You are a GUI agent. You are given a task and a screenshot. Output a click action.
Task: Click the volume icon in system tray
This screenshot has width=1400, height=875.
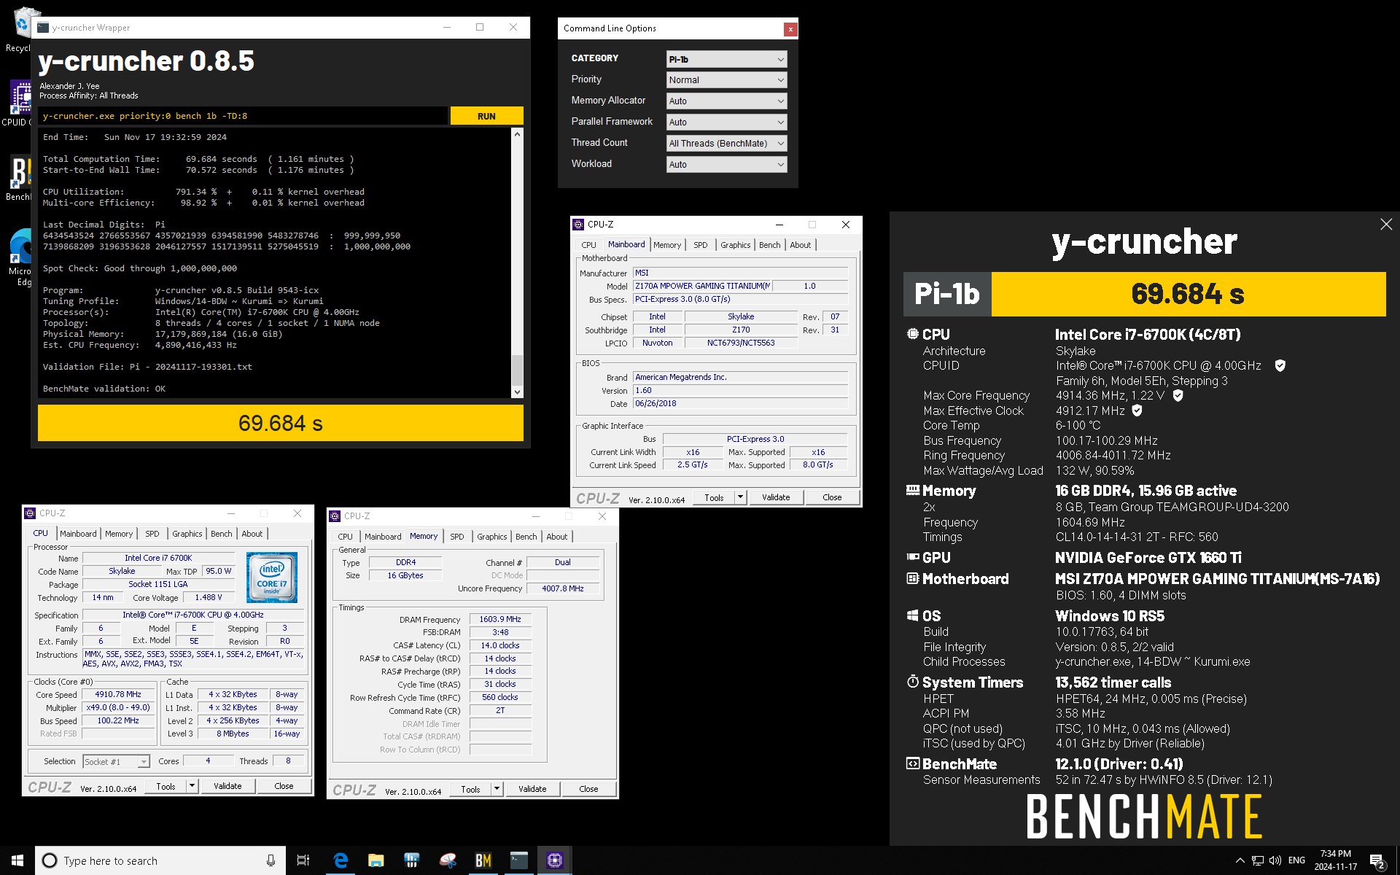coord(1275,860)
